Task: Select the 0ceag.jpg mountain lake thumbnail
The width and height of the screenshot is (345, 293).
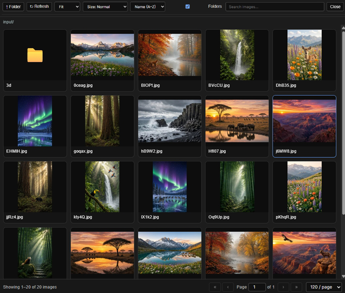Action: pyautogui.click(x=102, y=55)
